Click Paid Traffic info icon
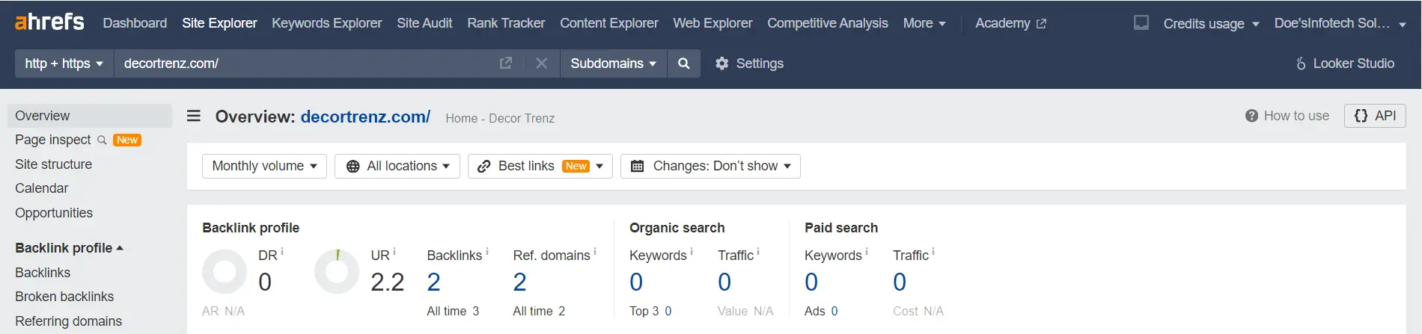The image size is (1422, 334). (933, 252)
